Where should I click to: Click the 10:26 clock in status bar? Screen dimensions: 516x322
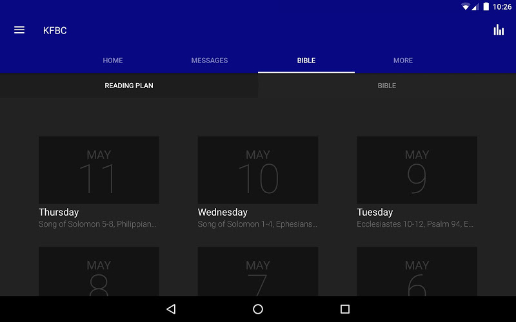[x=502, y=7]
